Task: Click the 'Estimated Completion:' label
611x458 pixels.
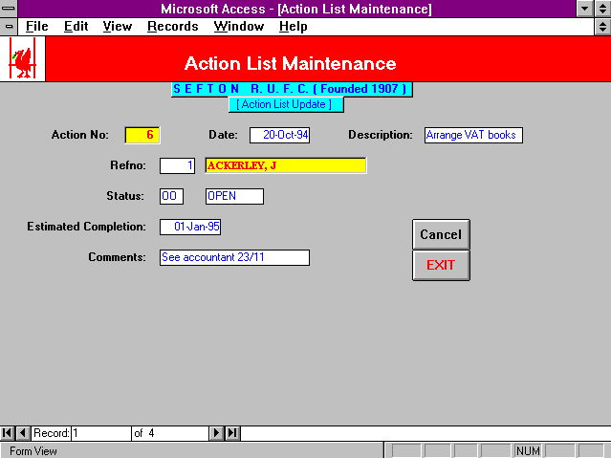Action: point(86,227)
